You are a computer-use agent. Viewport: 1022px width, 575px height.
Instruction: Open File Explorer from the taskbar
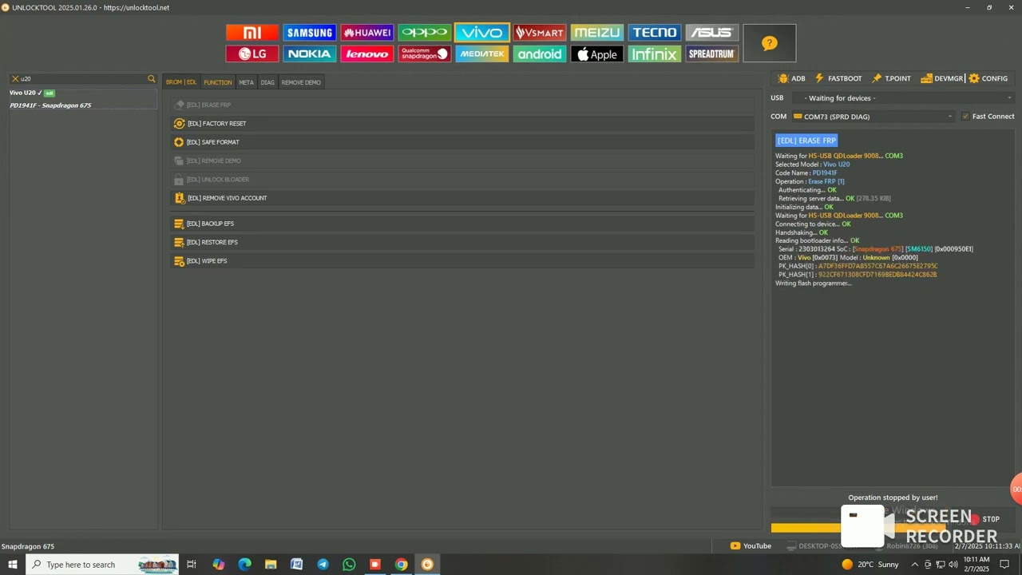[x=271, y=565]
